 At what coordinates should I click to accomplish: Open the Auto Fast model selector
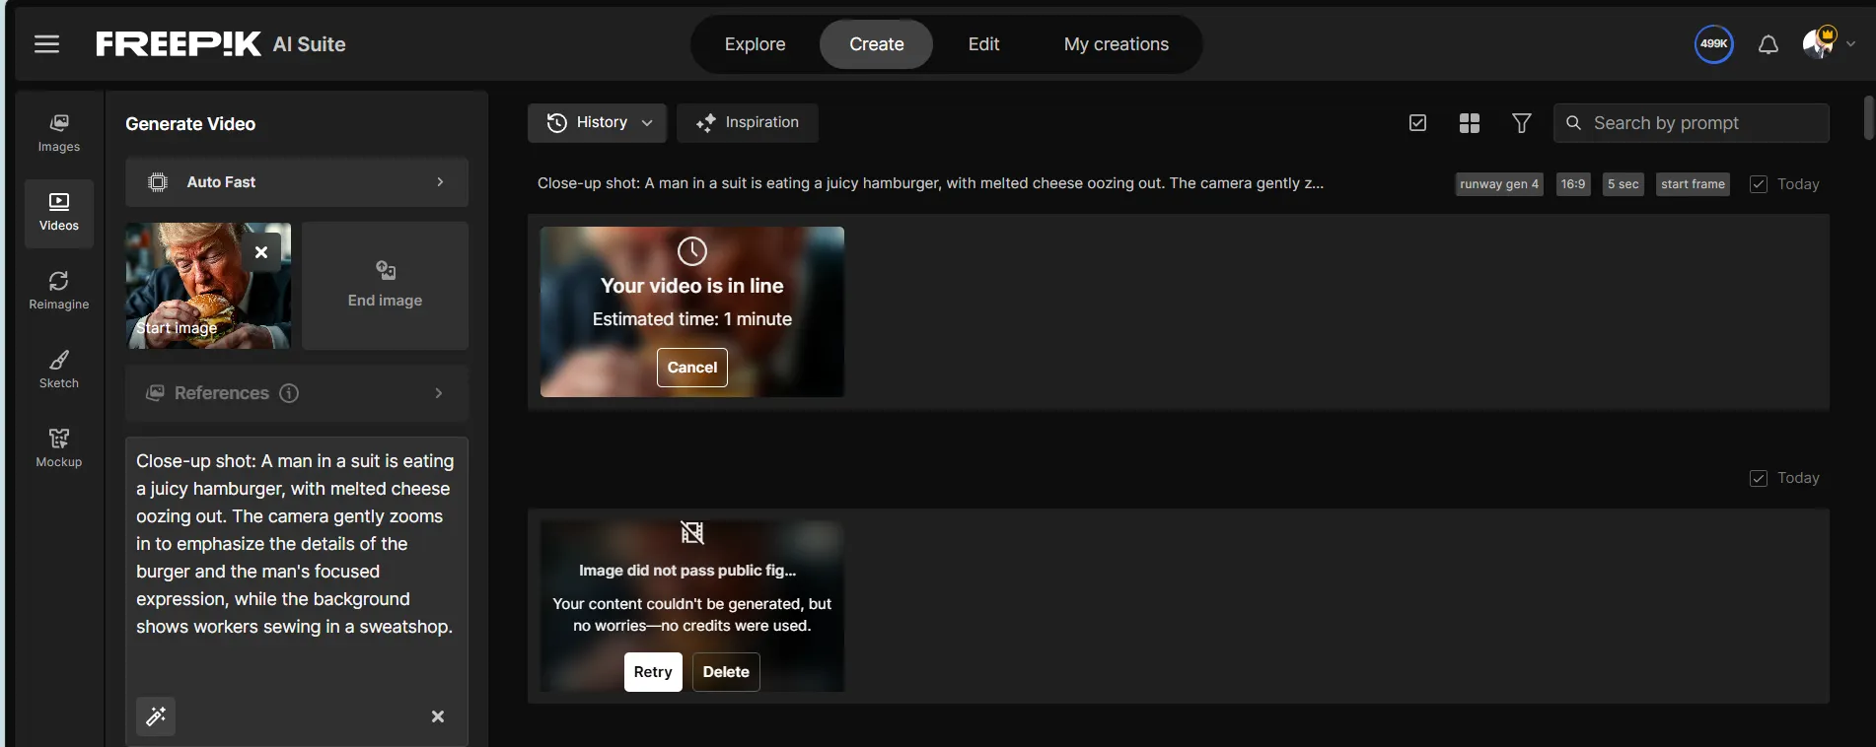coord(296,182)
